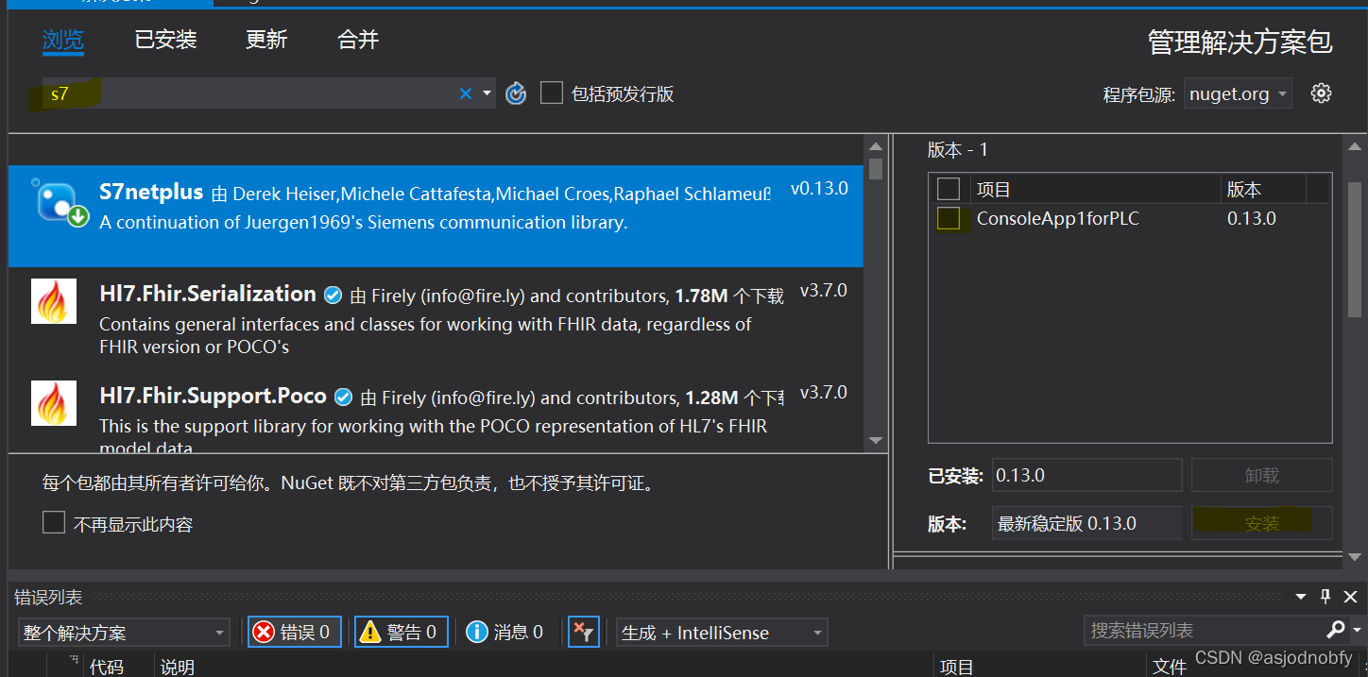Viewport: 1368px width, 677px height.
Task: Click the Hl7.Fhir.Serialization v3.7.0 label
Action: pos(823,290)
